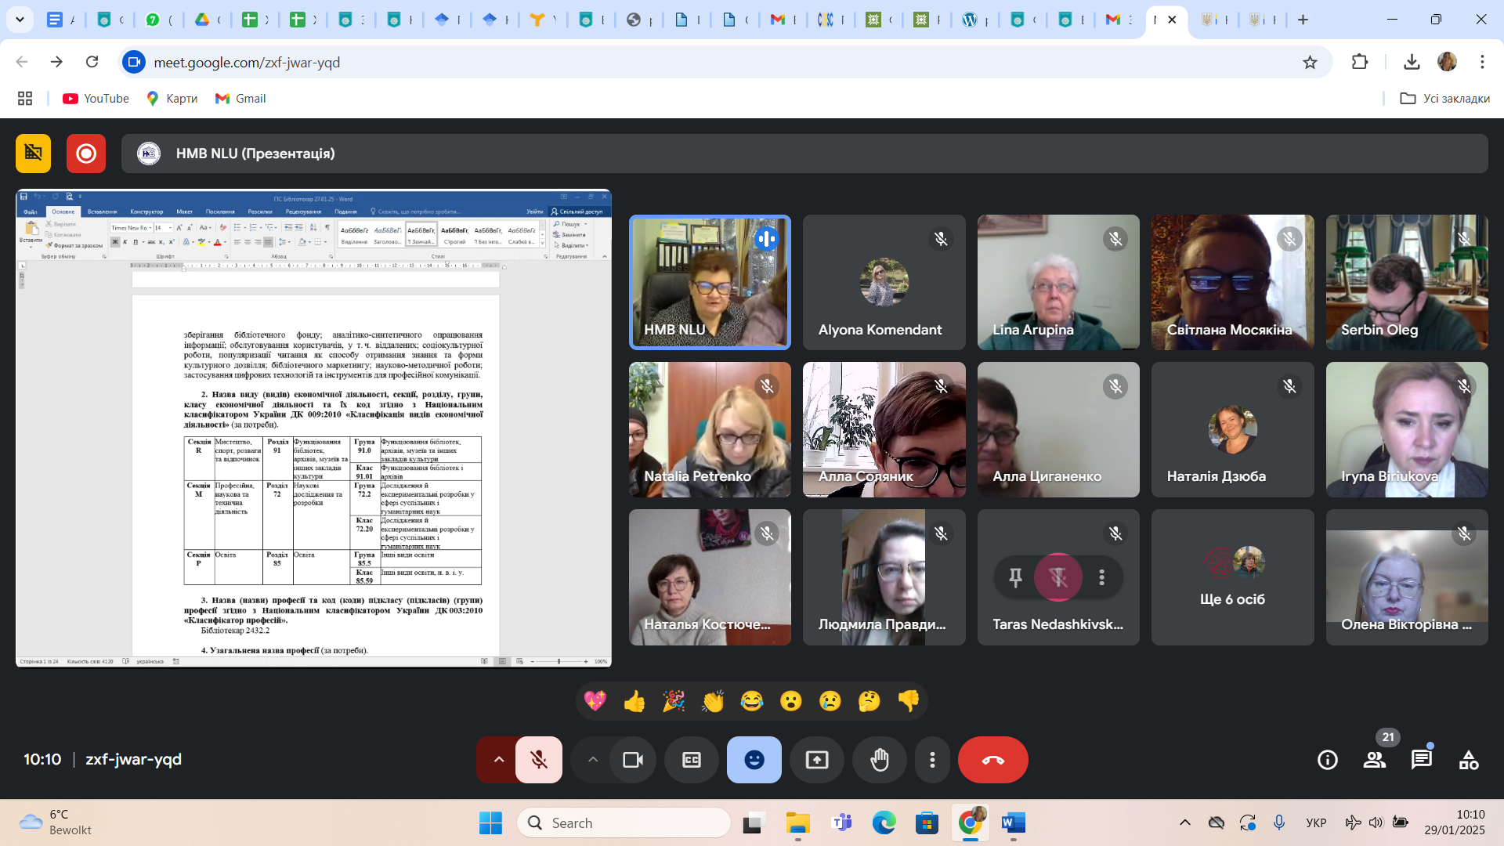Expand video settings chevron
1504x846 pixels.
tap(593, 760)
